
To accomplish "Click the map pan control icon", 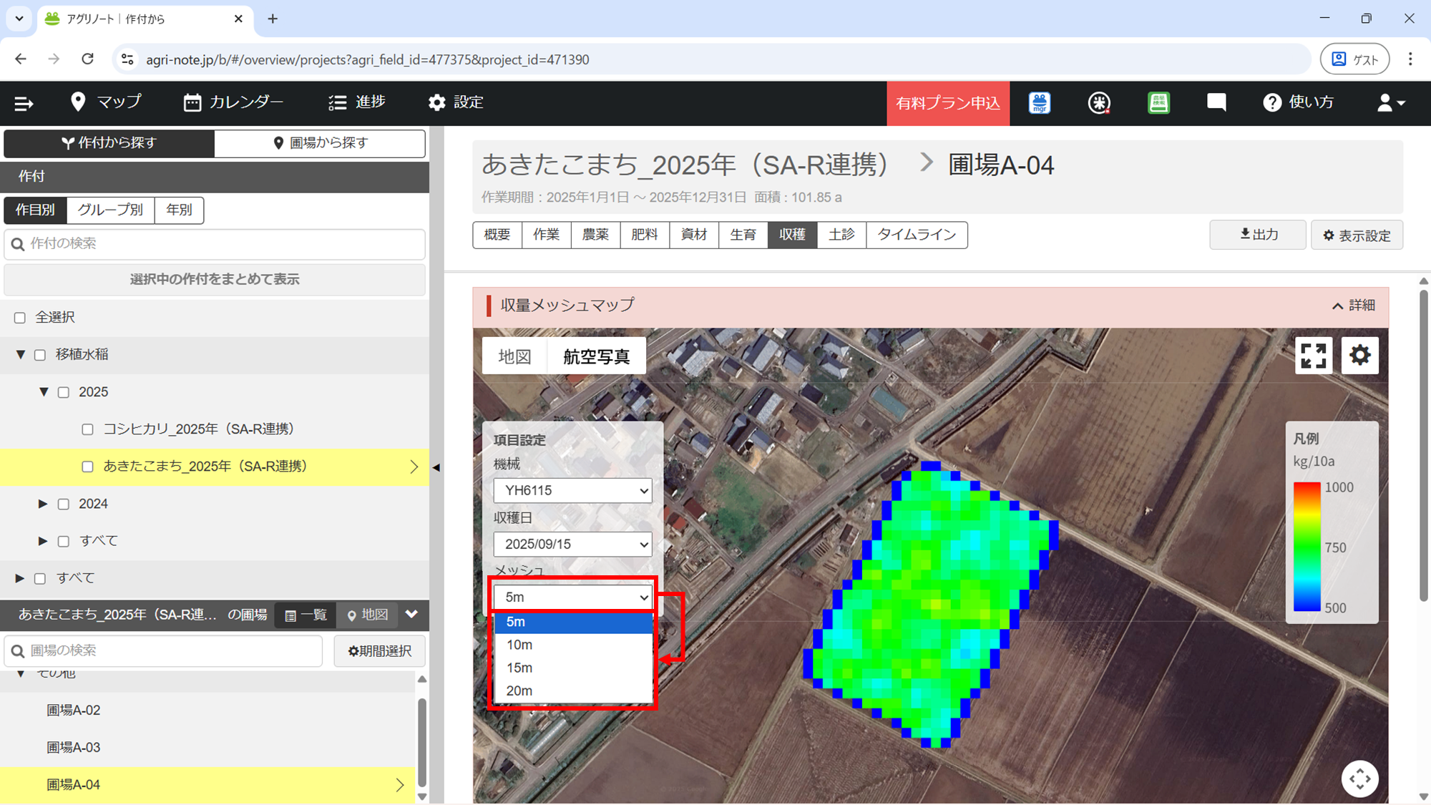I will coord(1359,779).
